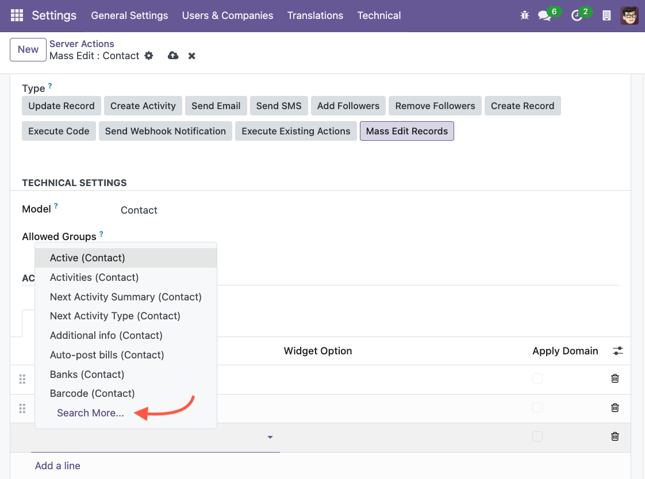This screenshot has height=479, width=645.
Task: Select the Execute Existing Actions type
Action: coord(296,131)
